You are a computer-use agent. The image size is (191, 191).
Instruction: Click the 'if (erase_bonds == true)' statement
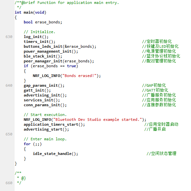click(51, 66)
